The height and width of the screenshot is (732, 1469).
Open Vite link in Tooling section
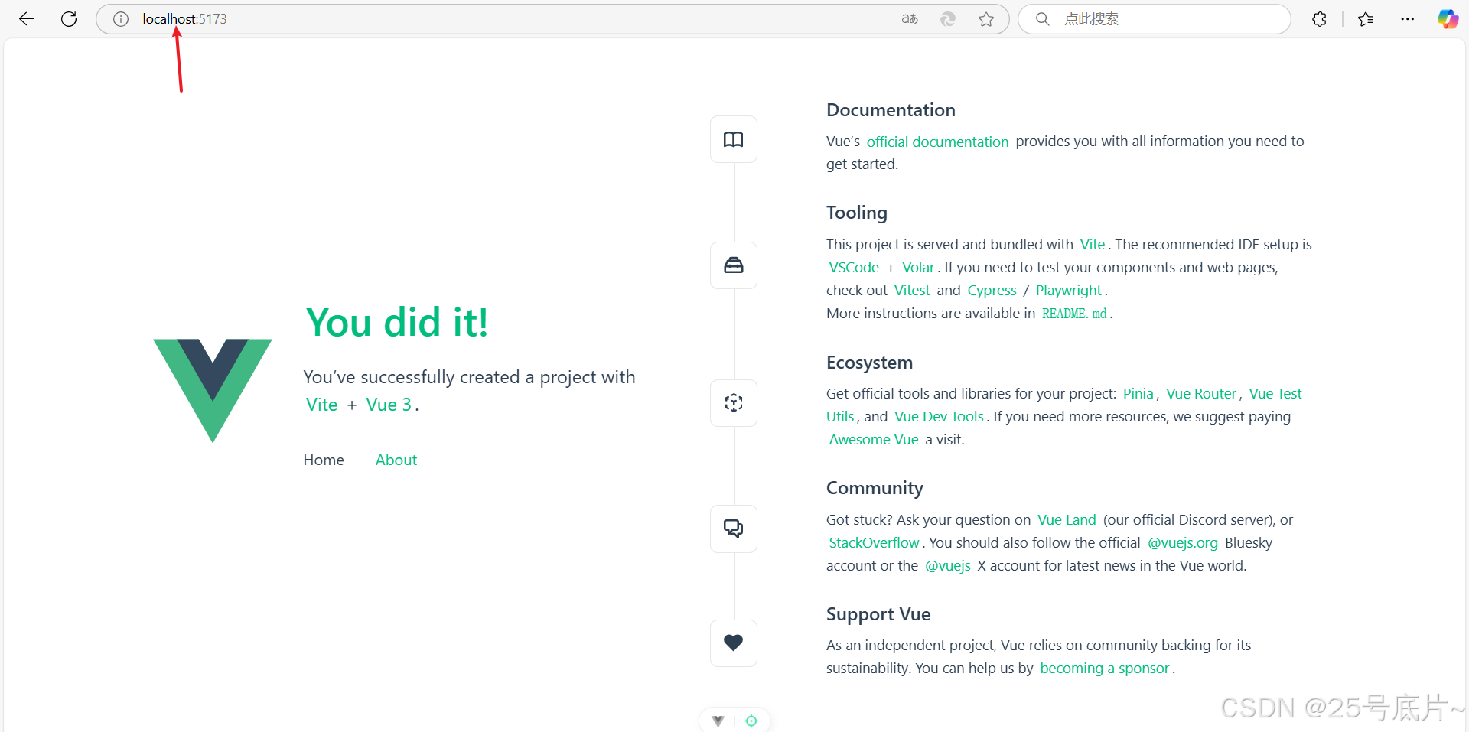pyautogui.click(x=1093, y=245)
